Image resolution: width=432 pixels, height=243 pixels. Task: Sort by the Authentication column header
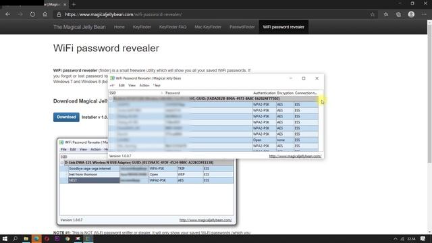click(x=264, y=93)
